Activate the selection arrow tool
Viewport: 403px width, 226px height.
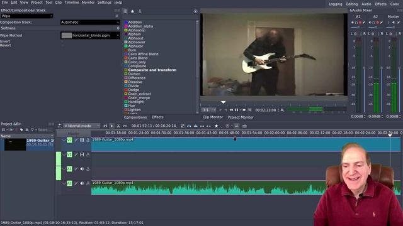coord(112,126)
